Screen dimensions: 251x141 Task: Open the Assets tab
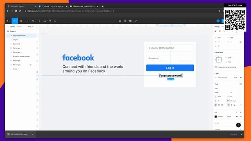[x=19, y=27]
